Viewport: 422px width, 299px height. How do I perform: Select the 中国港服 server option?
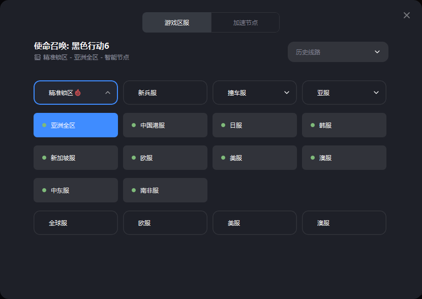click(x=165, y=125)
